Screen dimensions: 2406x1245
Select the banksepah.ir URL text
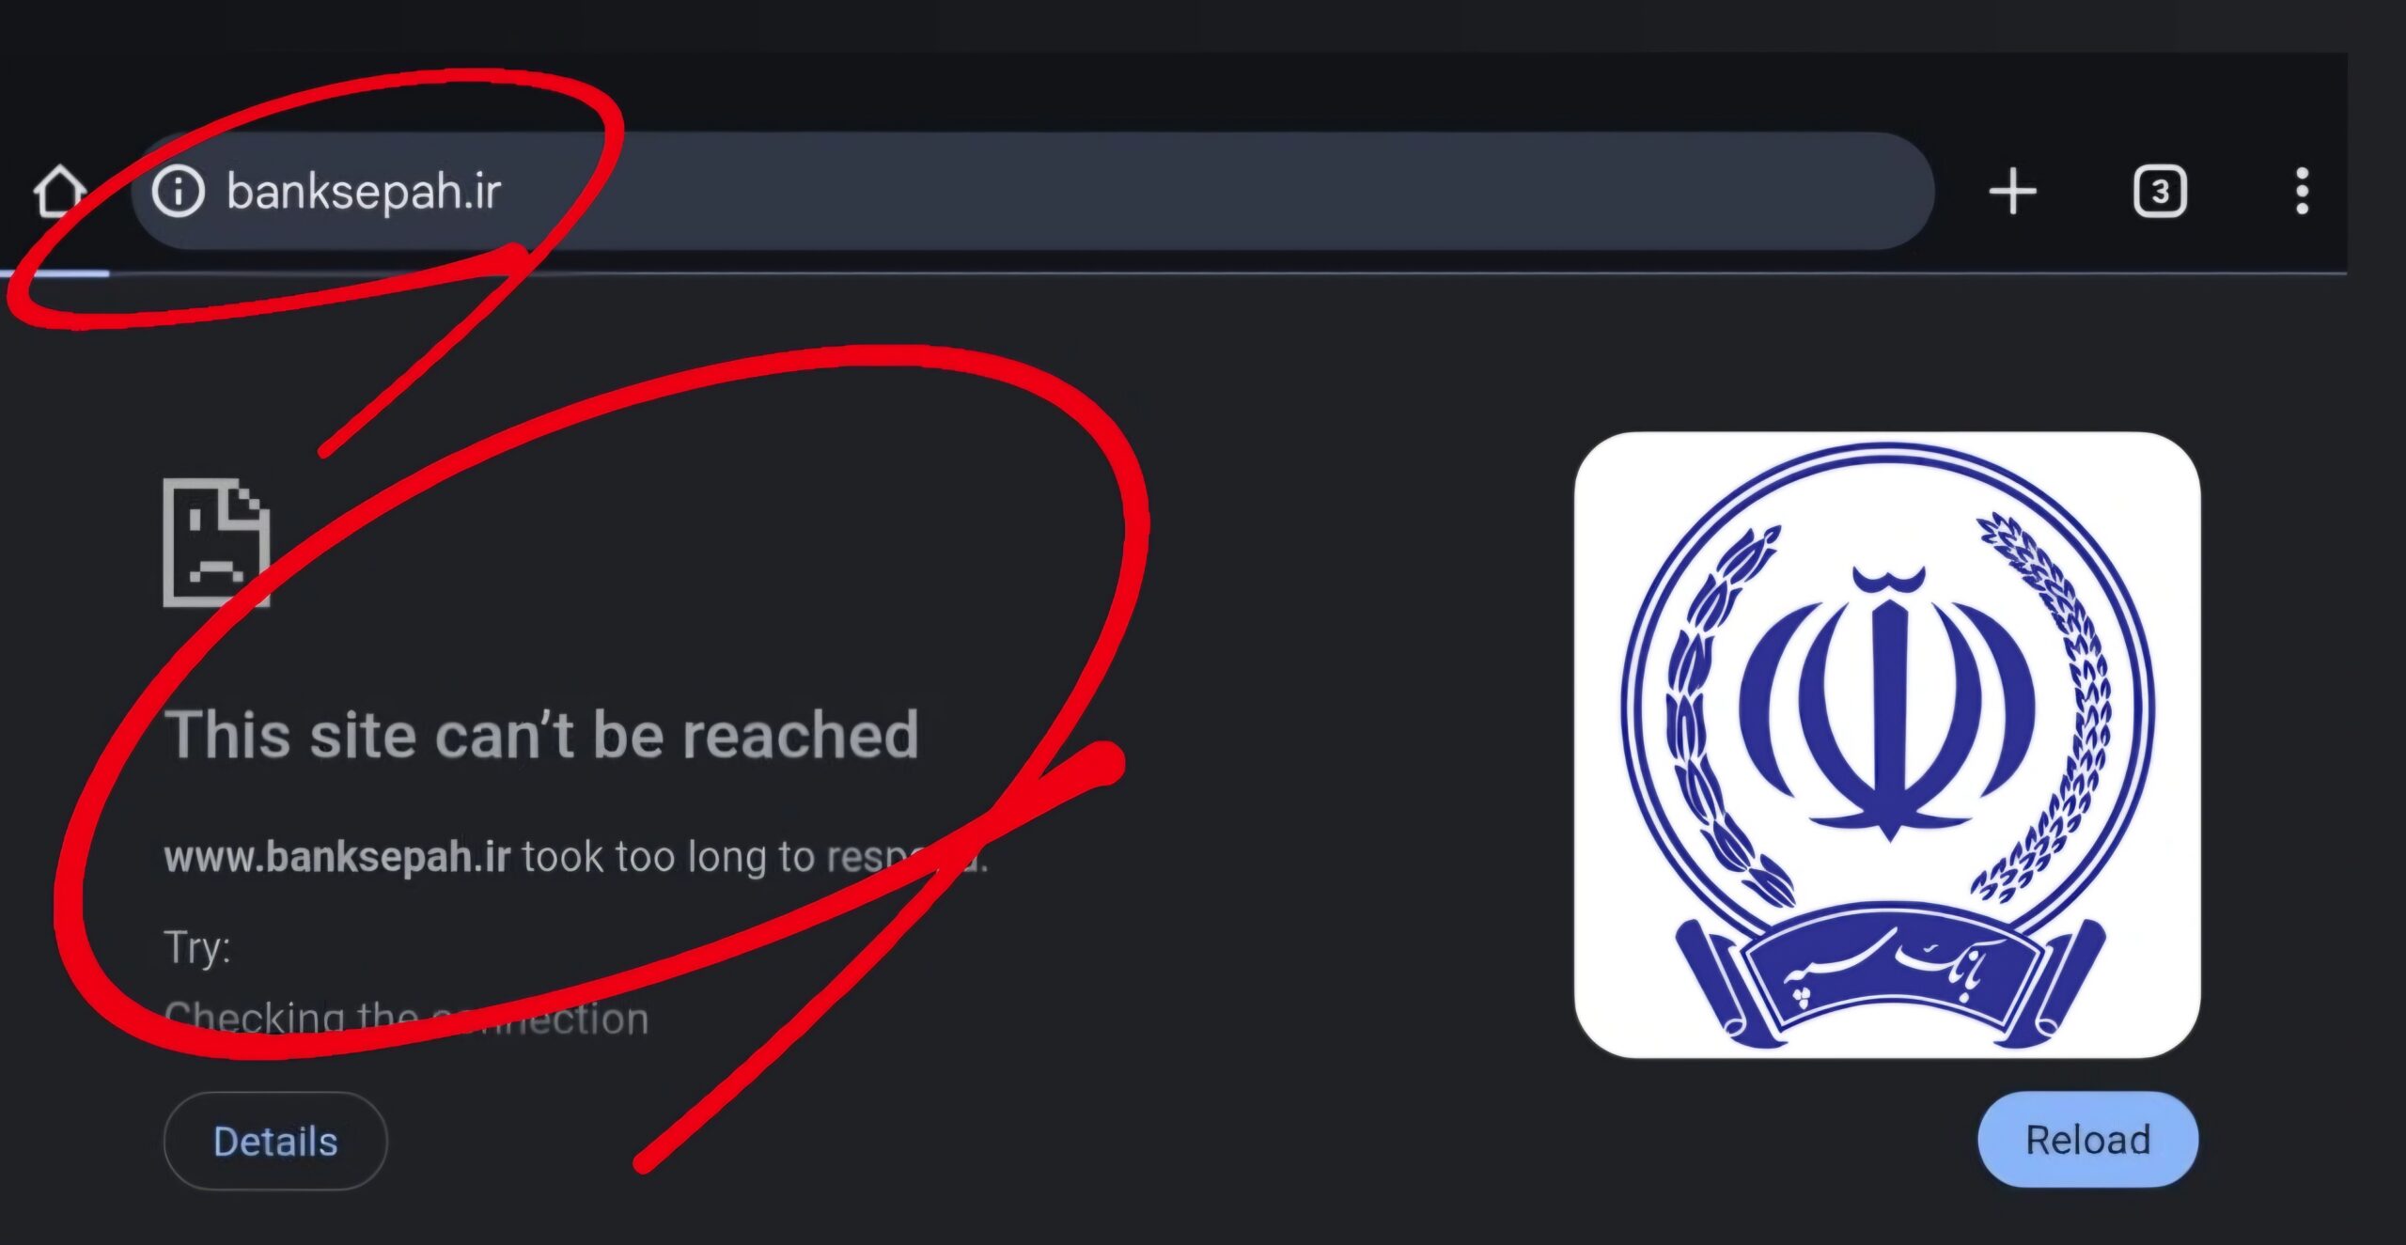click(364, 192)
